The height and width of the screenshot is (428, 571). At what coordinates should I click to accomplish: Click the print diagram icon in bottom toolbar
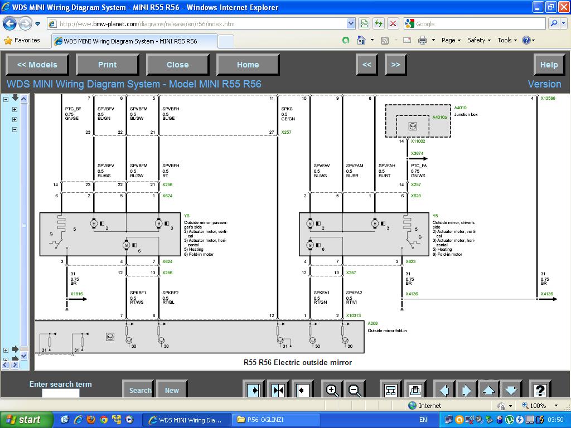pos(415,390)
